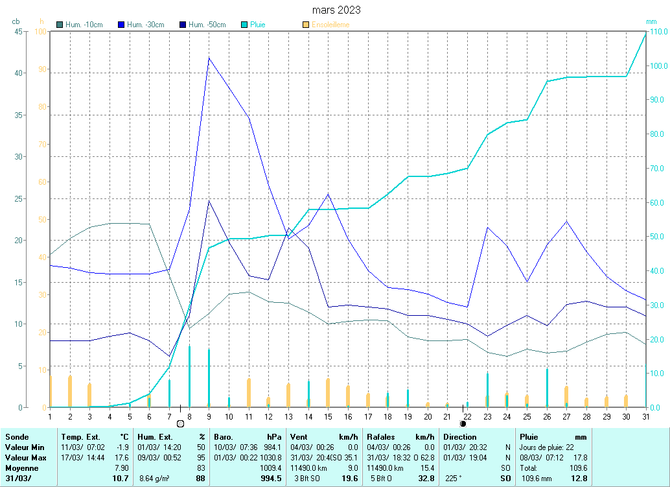Click the 'Rafales' column header
This screenshot has width=670, height=487.
(381, 437)
